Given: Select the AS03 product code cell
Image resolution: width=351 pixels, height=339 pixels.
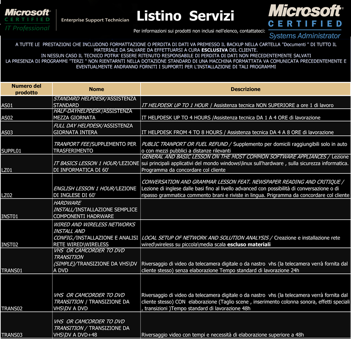Looking at the screenshot, I should [x=26, y=129].
